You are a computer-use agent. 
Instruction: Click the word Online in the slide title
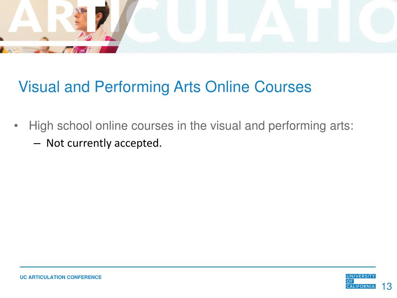[227, 87]
